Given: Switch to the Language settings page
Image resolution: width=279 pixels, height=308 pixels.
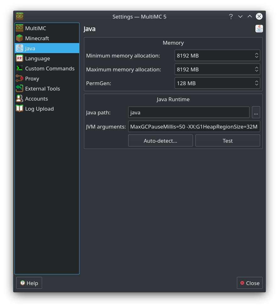Looking at the screenshot, I should tap(47, 58).
